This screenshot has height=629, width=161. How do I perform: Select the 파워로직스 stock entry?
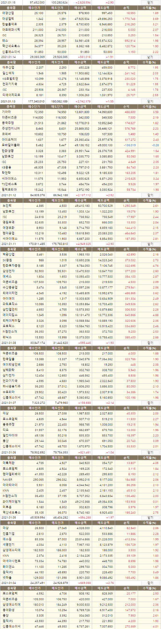9,304
